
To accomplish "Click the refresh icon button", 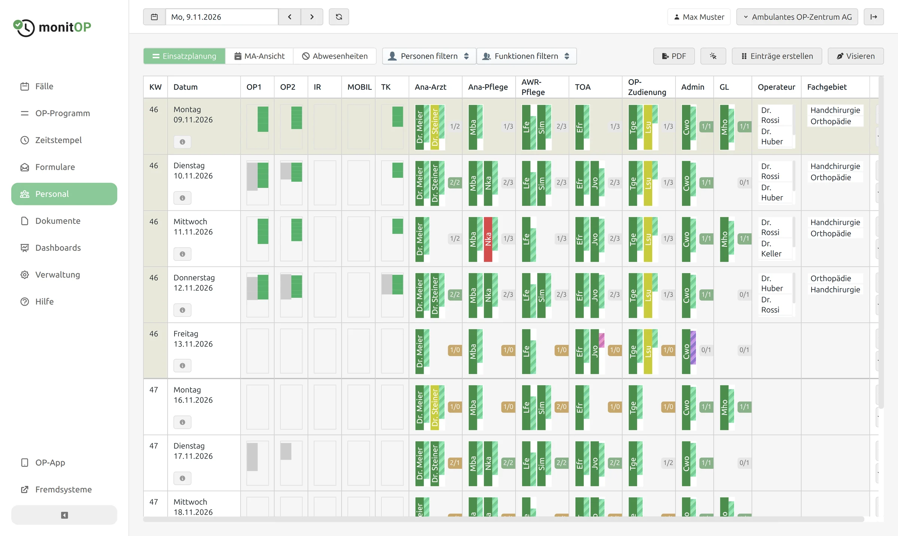I will tap(339, 17).
